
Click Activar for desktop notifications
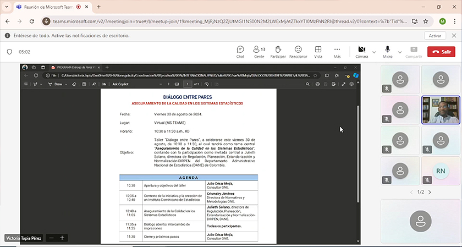click(435, 36)
